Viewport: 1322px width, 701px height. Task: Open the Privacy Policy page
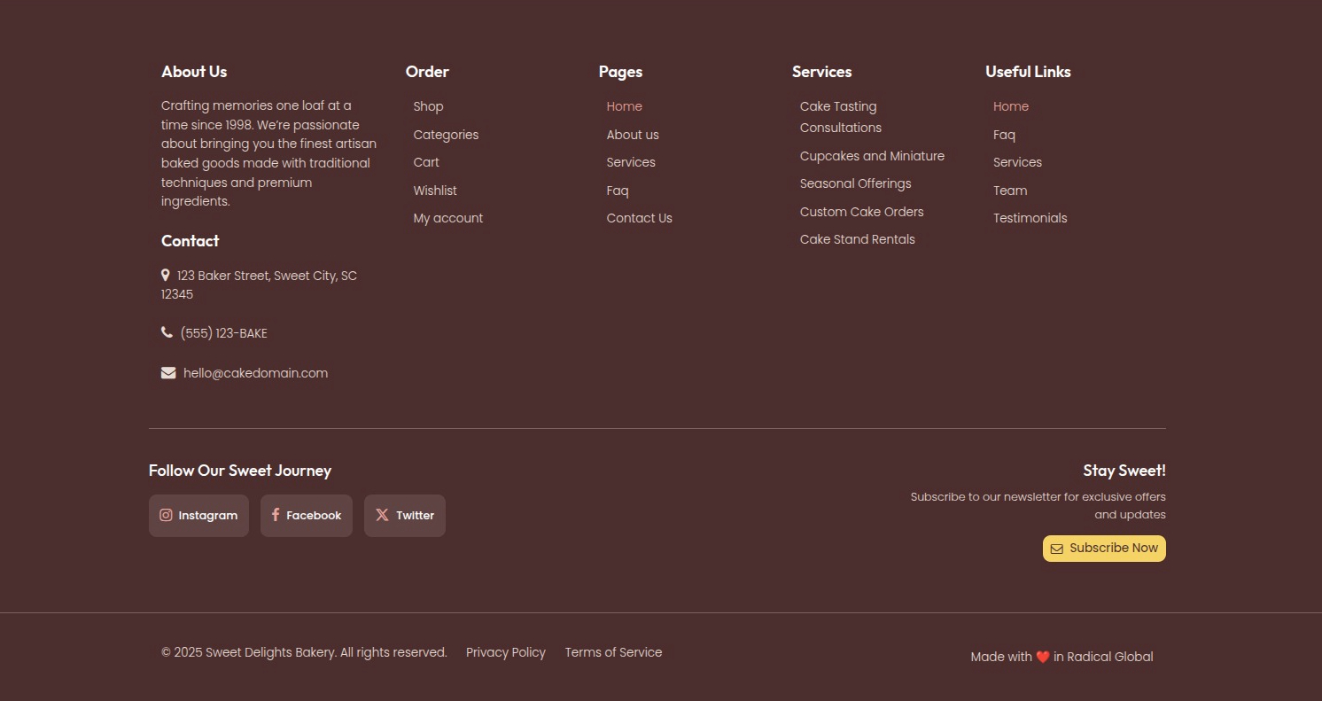point(505,652)
